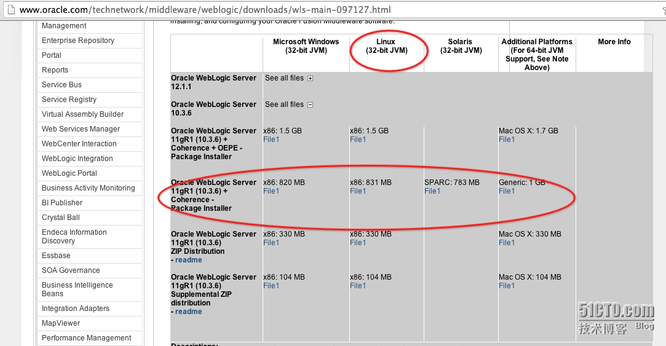Download Linux x86 831 MB File1
The image size is (666, 346).
(358, 191)
